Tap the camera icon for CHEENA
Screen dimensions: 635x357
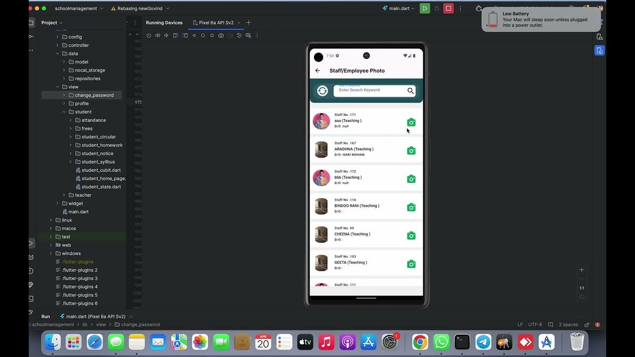pyautogui.click(x=411, y=236)
